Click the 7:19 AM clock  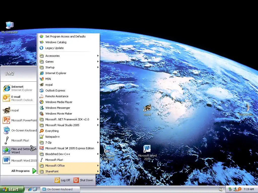249,189
